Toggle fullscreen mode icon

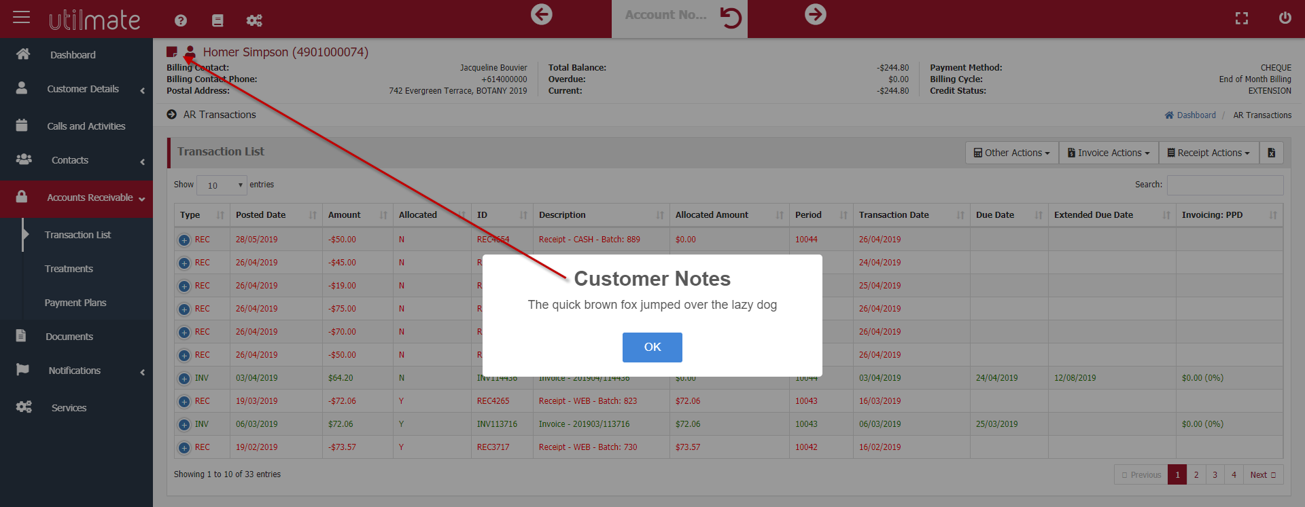pos(1242,18)
